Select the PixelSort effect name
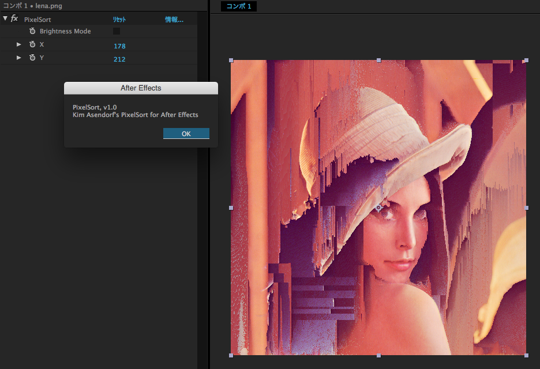Image resolution: width=540 pixels, height=369 pixels. [37, 20]
